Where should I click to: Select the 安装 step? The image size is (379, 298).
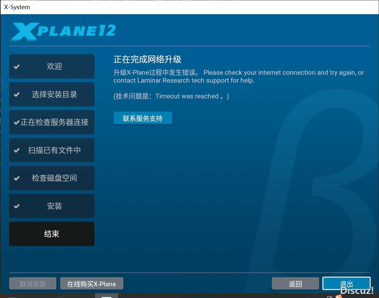(52, 206)
